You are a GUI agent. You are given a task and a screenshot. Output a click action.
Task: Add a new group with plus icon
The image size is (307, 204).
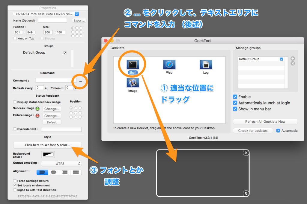(x=293, y=58)
